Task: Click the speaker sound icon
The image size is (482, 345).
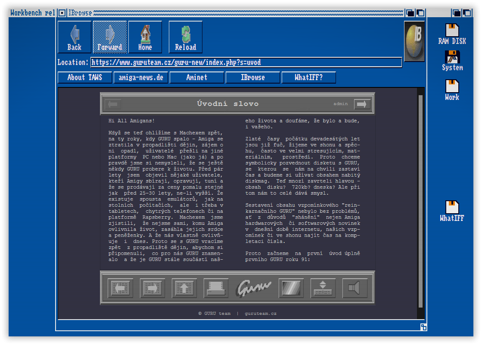Action: pyautogui.click(x=355, y=288)
